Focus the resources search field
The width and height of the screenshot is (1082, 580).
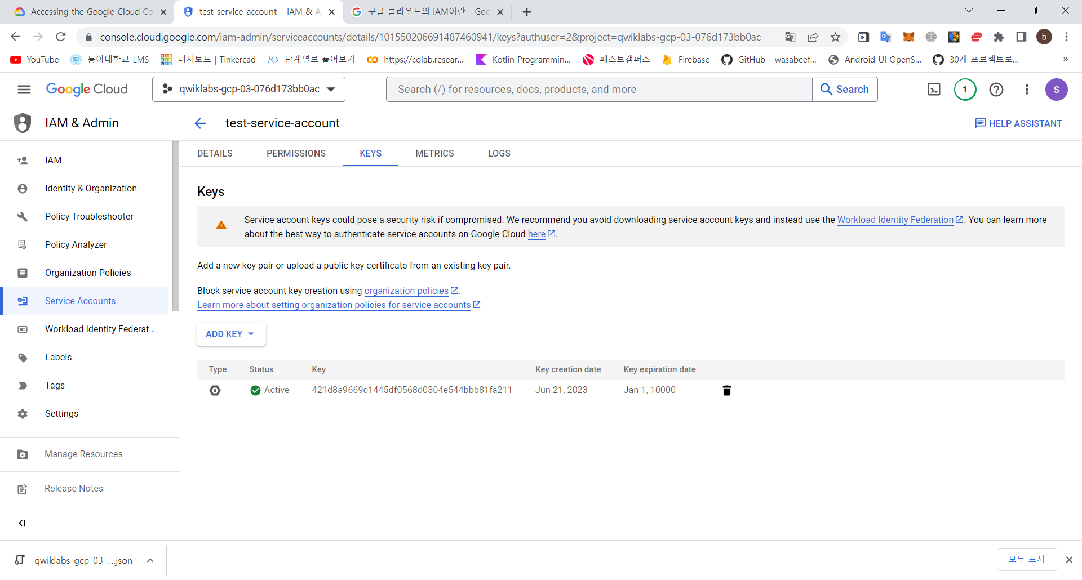point(599,90)
